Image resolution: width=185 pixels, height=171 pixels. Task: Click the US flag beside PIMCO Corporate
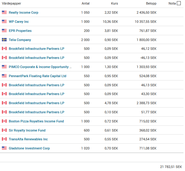pos(4,67)
